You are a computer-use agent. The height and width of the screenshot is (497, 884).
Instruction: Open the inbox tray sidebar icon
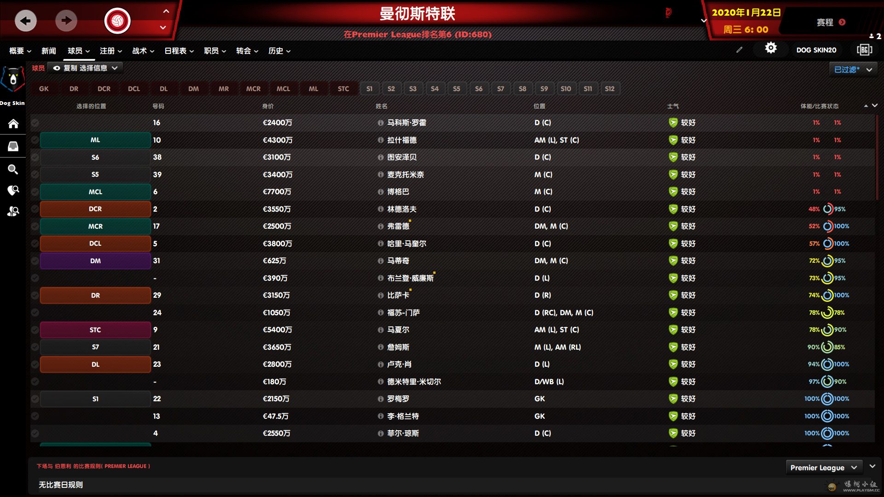(x=13, y=146)
